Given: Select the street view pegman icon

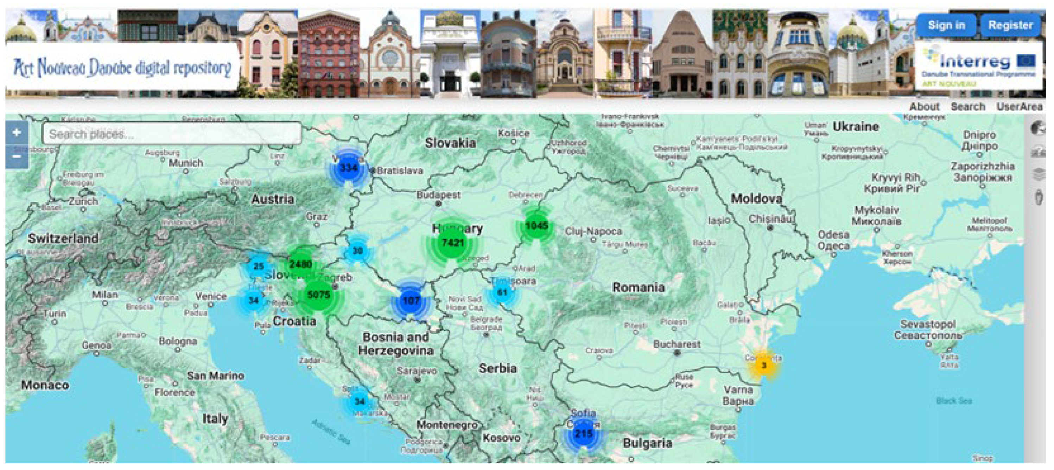Looking at the screenshot, I should (x=1039, y=197).
